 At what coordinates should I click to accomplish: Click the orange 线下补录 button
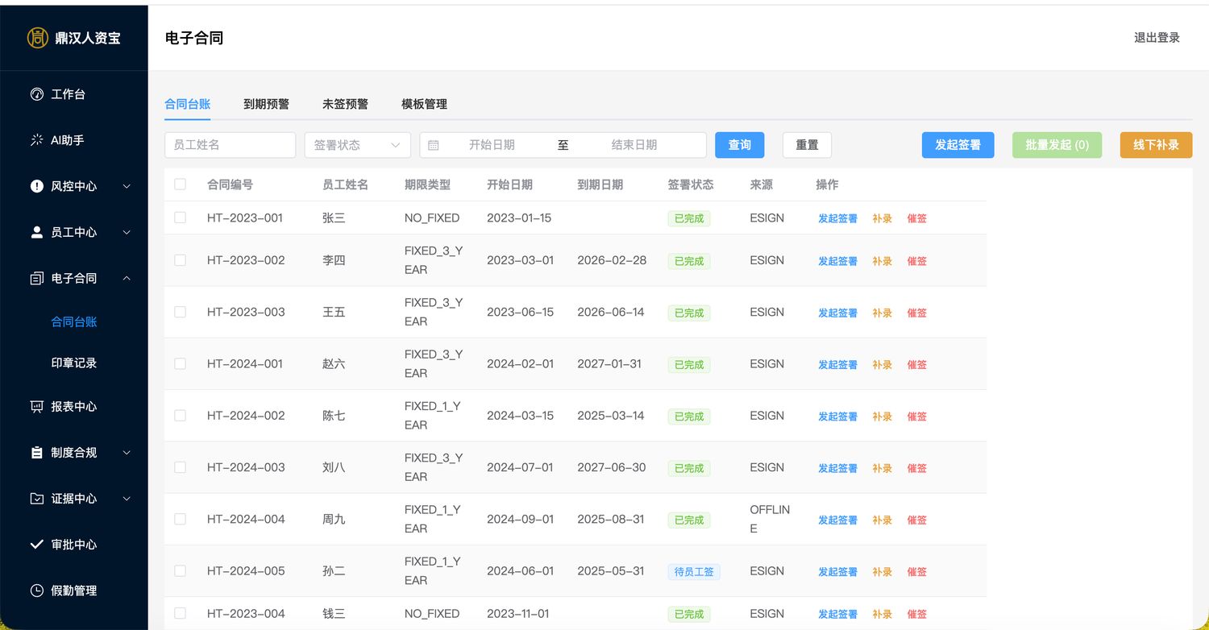click(1156, 145)
